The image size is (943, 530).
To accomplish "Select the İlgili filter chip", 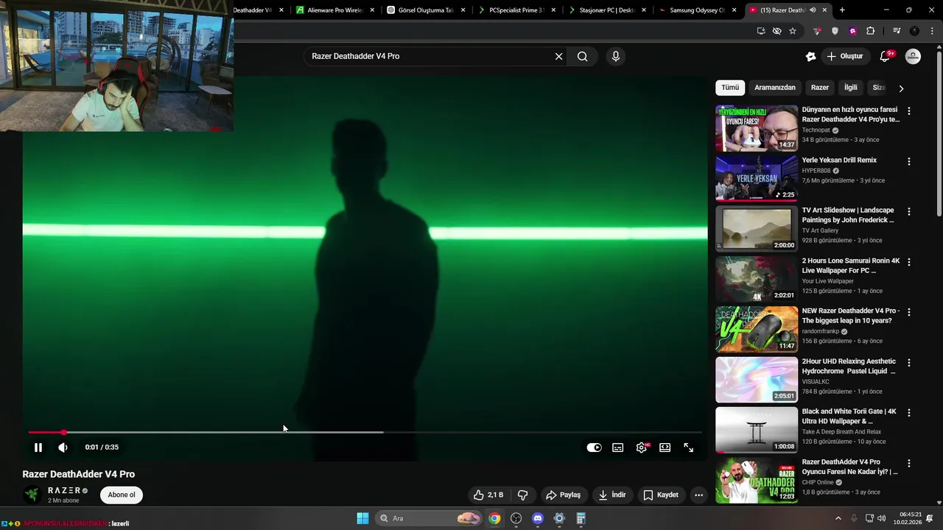I will pyautogui.click(x=851, y=88).
